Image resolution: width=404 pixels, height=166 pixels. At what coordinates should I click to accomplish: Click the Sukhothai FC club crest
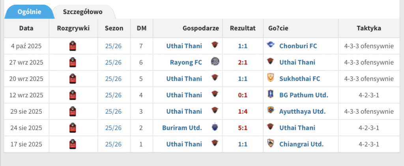click(x=270, y=78)
